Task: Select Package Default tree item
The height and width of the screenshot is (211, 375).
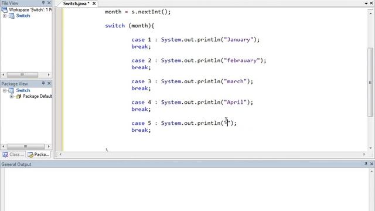Action: pos(37,96)
